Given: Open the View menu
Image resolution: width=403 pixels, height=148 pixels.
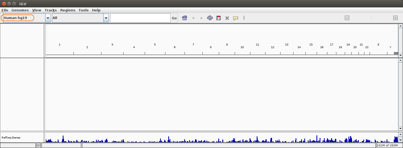Looking at the screenshot, I should 37,10.
